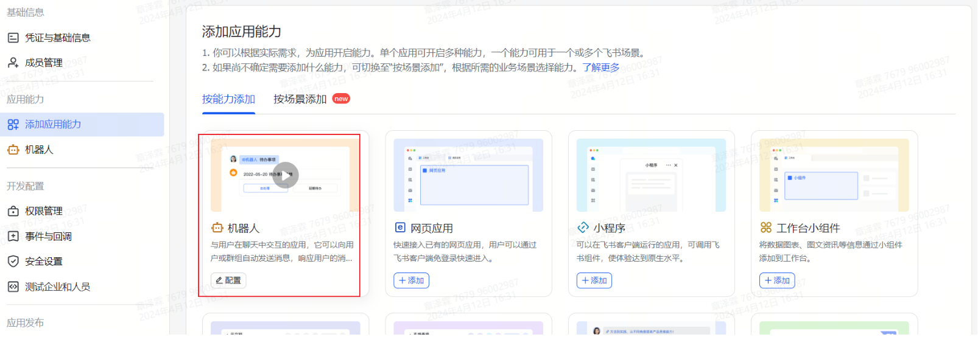978x337 pixels.
Task: Open 成员管理 in the sidebar
Action: [44, 63]
